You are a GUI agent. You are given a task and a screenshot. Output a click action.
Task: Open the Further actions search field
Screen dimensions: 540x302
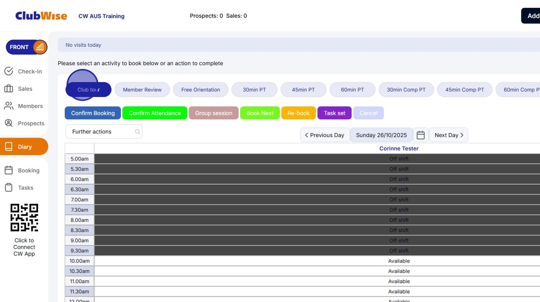click(104, 132)
